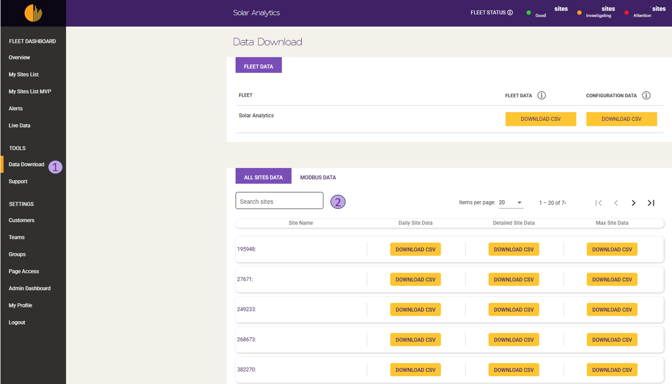Open Customers settings

tap(22, 220)
